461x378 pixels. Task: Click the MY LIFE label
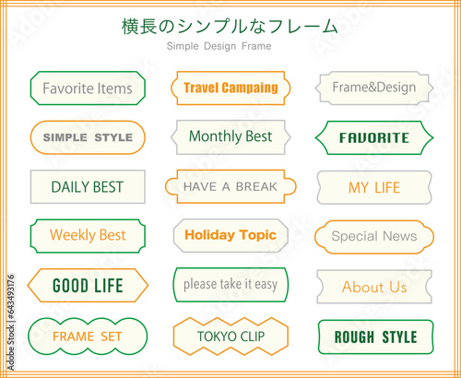(x=374, y=187)
